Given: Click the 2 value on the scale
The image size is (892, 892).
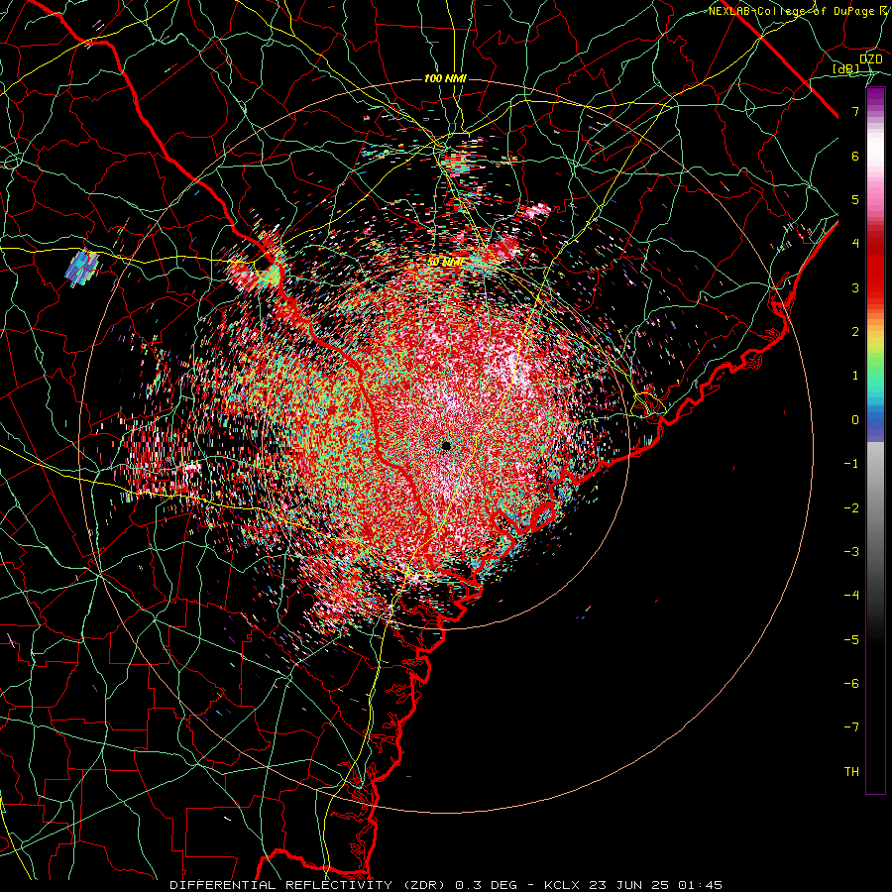Looking at the screenshot, I should pyautogui.click(x=855, y=332).
